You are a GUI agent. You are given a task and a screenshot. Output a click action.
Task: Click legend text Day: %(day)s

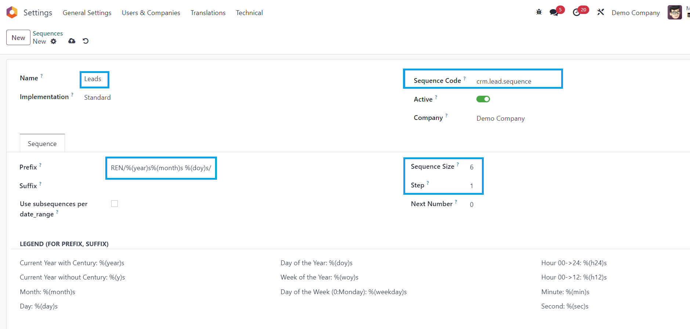39,306
